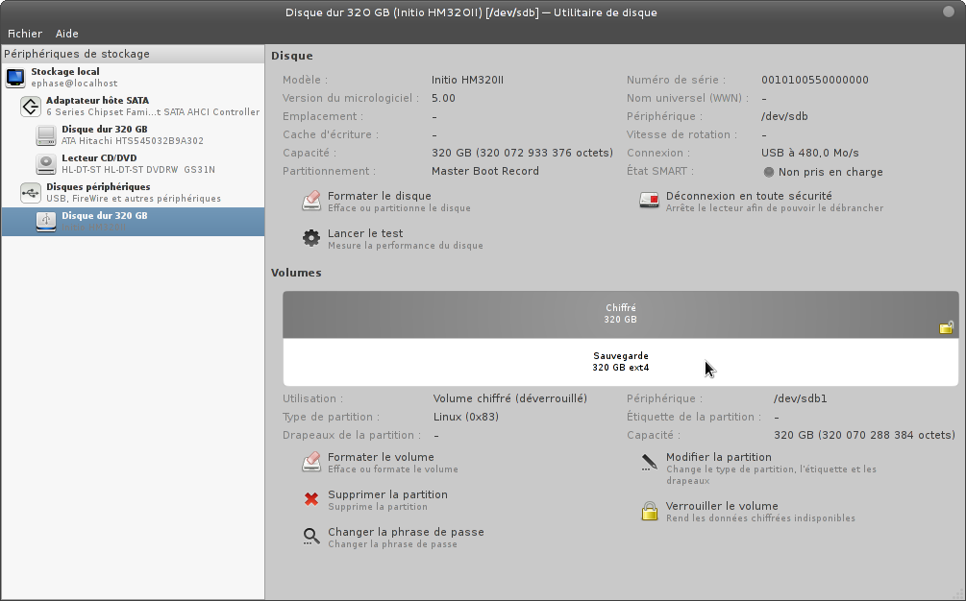Screen dimensions: 966x601
Task: Click Lancer le test to benchmark disk
Action: click(365, 233)
